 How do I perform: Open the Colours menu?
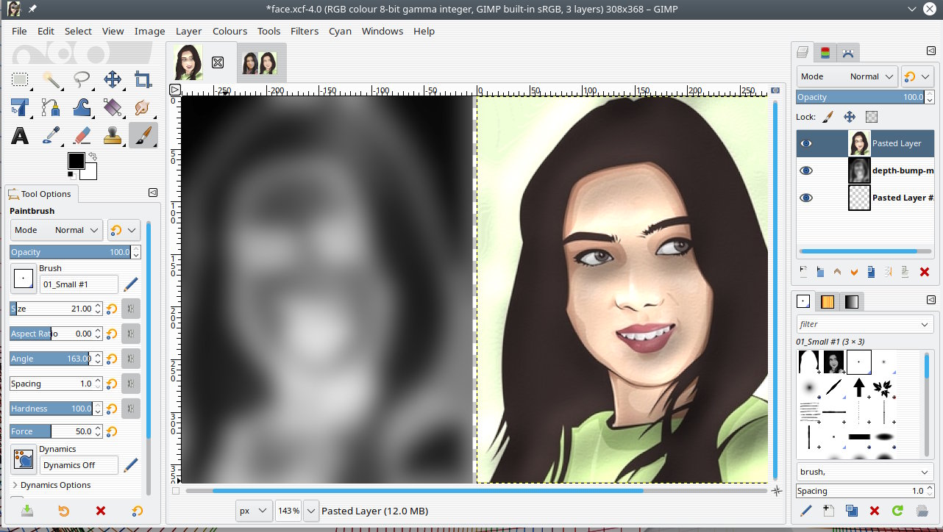click(229, 31)
